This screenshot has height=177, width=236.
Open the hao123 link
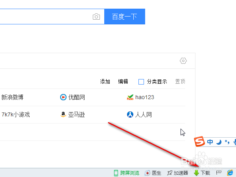pyautogui.click(x=145, y=97)
